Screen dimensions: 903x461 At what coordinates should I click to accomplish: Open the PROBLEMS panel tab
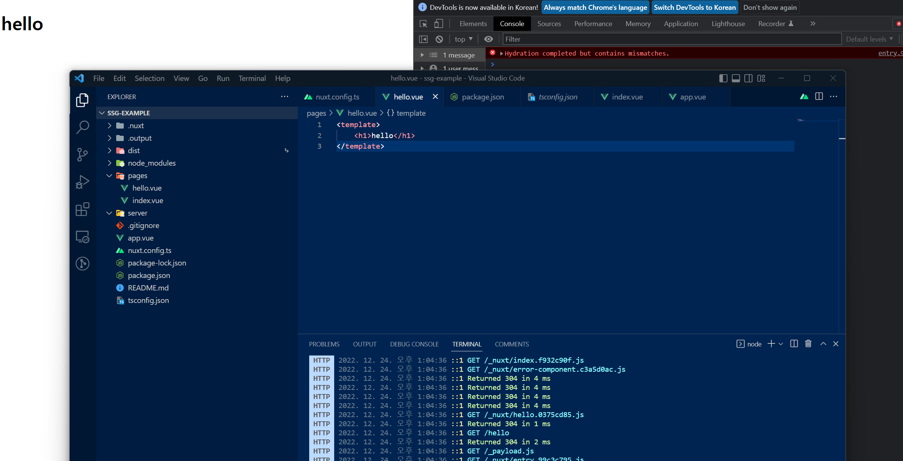(324, 344)
